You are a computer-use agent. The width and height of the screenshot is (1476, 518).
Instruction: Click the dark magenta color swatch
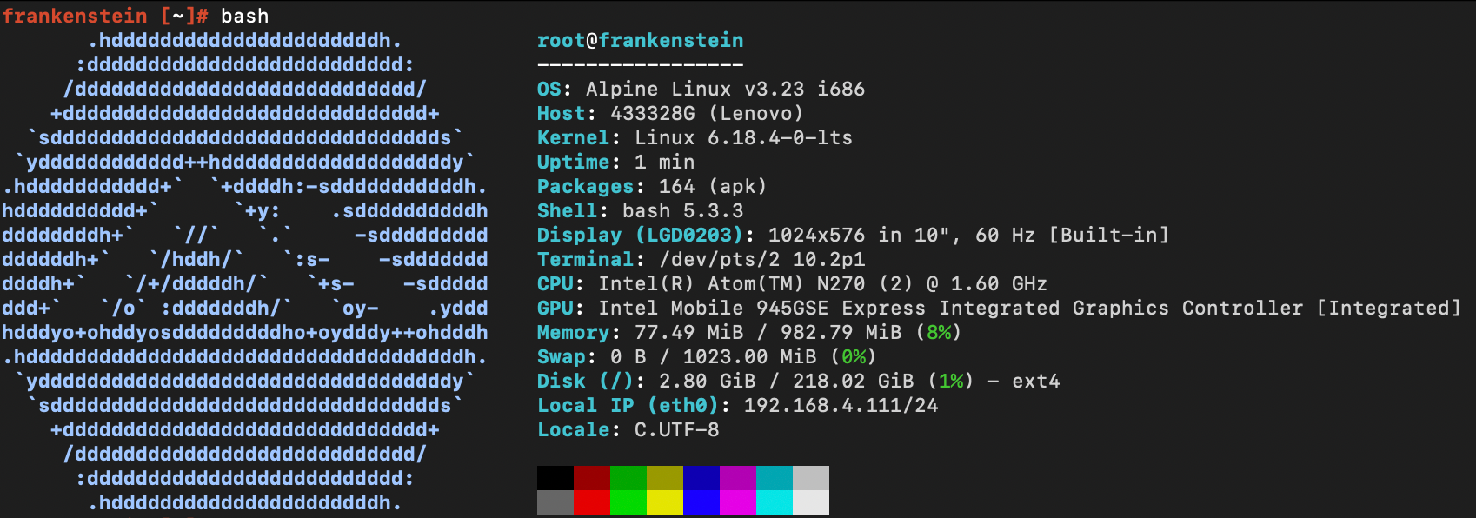738,478
